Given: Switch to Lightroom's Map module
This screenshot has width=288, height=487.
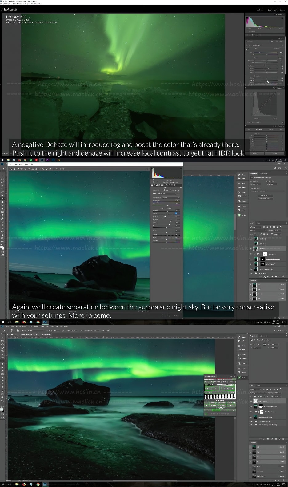Looking at the screenshot, I should click(282, 10).
